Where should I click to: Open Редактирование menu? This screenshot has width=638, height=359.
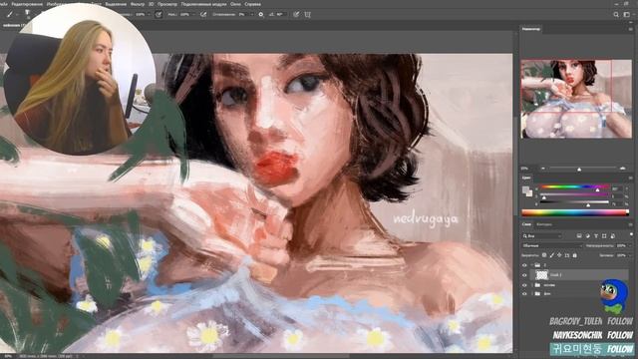click(x=27, y=4)
